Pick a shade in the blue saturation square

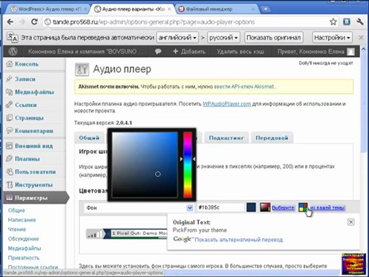tap(145, 165)
